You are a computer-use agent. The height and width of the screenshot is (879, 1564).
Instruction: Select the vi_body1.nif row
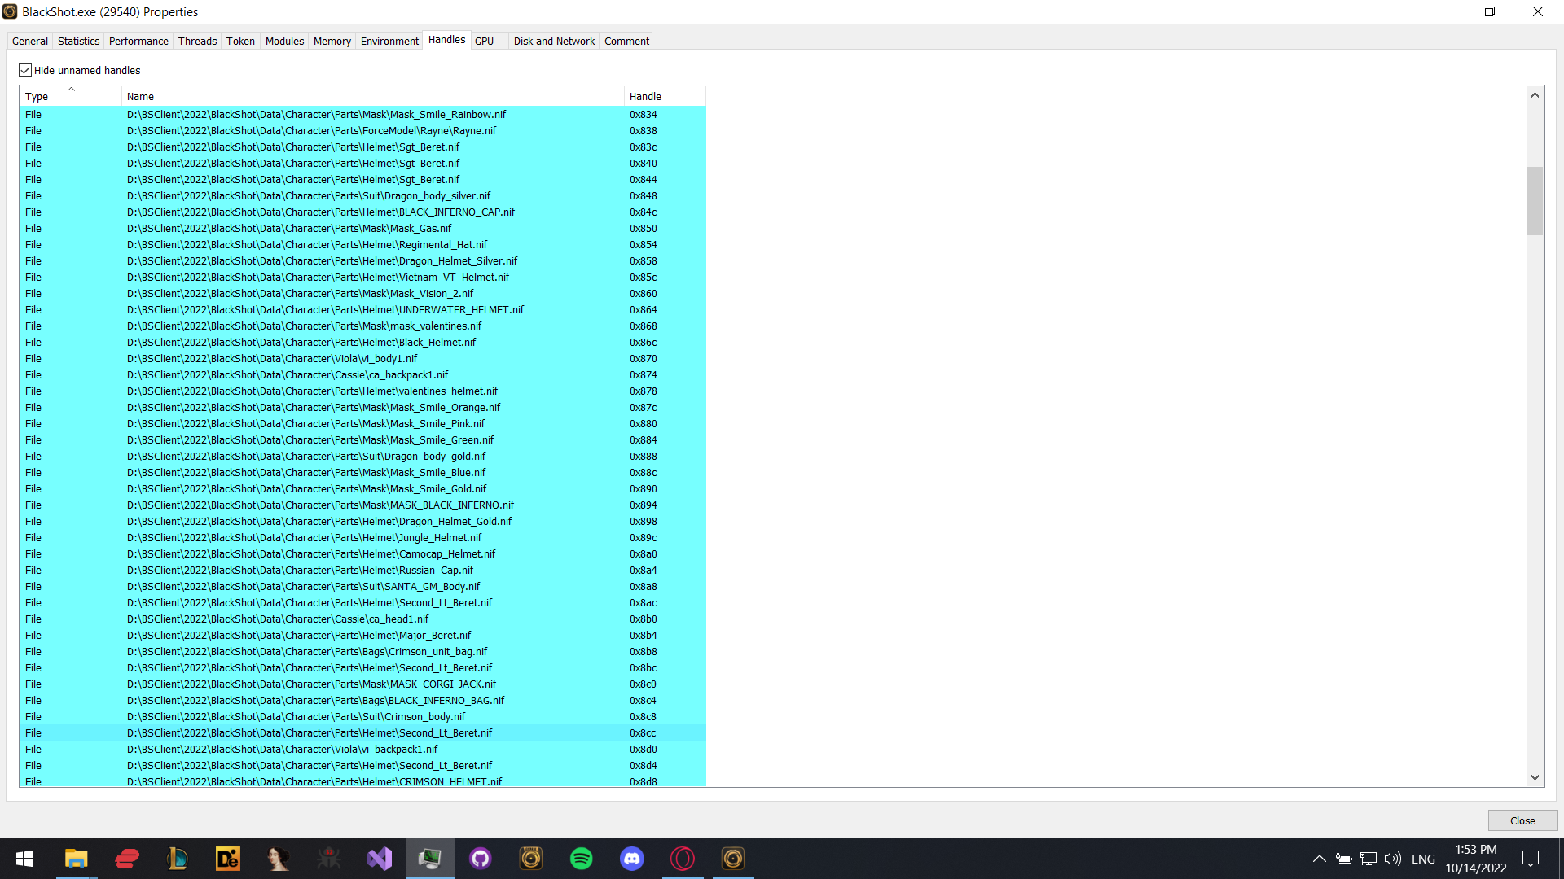[x=362, y=358]
